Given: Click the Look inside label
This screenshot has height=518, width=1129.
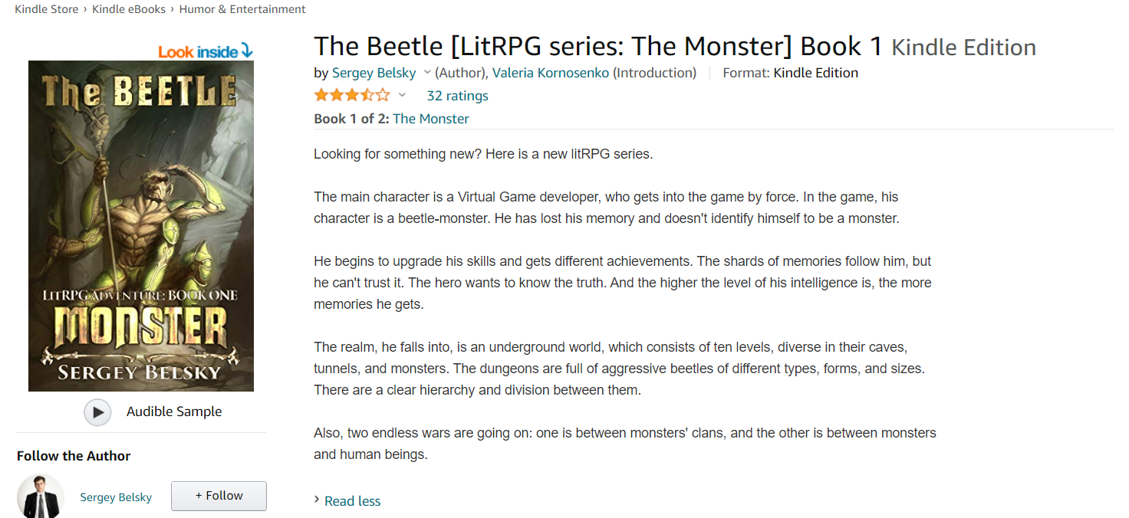Looking at the screenshot, I should 198,52.
